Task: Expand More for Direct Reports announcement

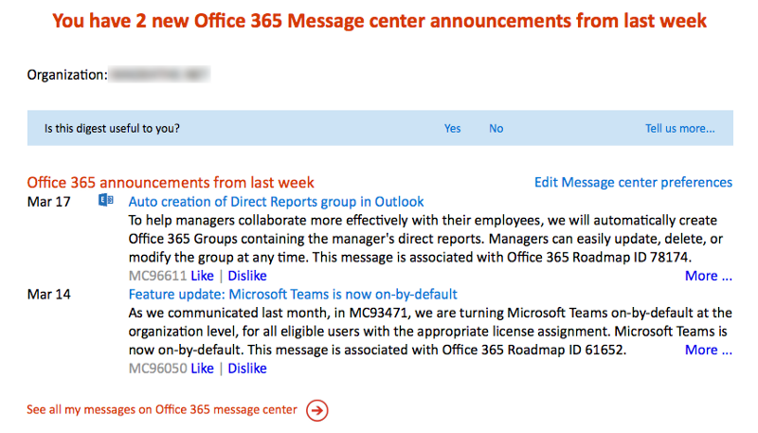Action: point(708,276)
